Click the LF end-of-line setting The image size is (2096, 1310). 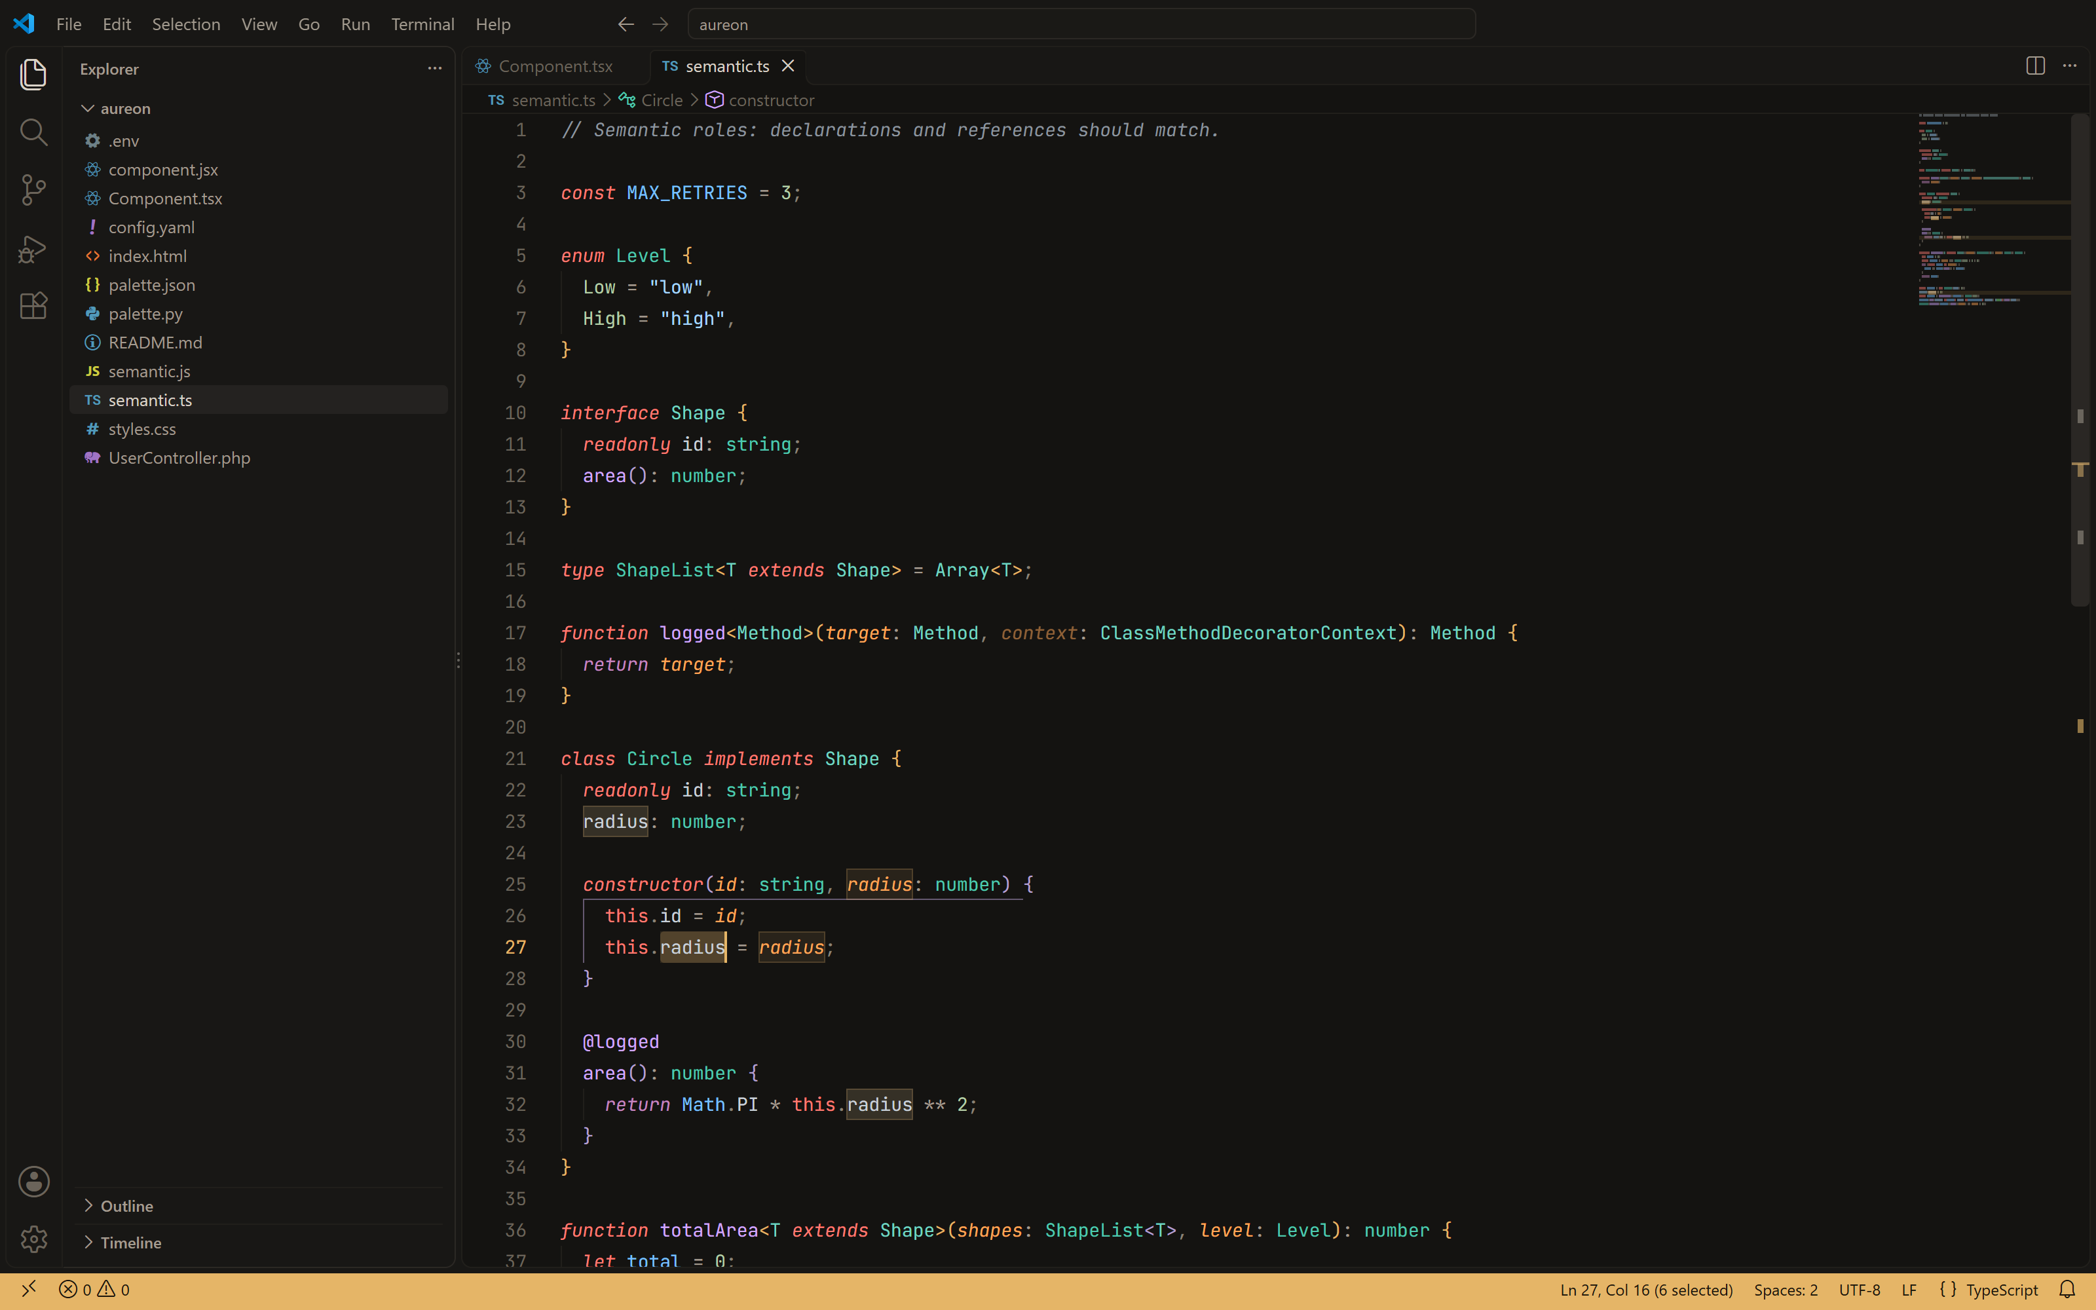coord(1909,1290)
